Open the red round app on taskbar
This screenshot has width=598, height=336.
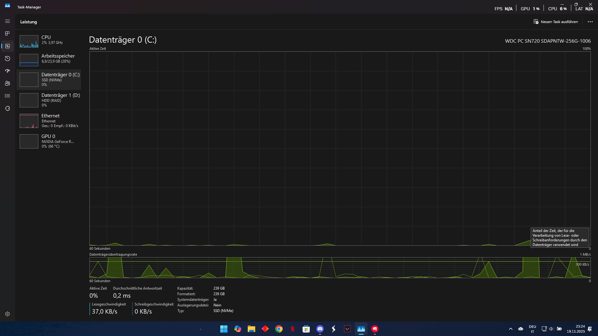375,329
